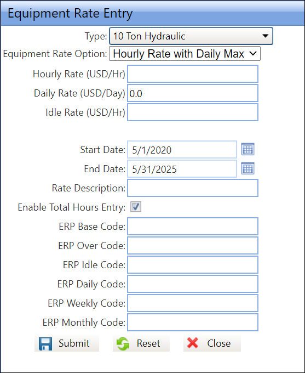Click the ERP Daily Code input field
This screenshot has height=373, width=305.
pyautogui.click(x=193, y=284)
